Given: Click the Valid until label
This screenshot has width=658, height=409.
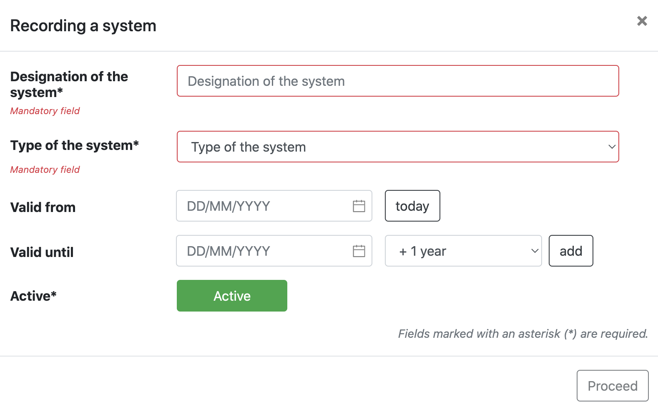Looking at the screenshot, I should click(x=42, y=252).
